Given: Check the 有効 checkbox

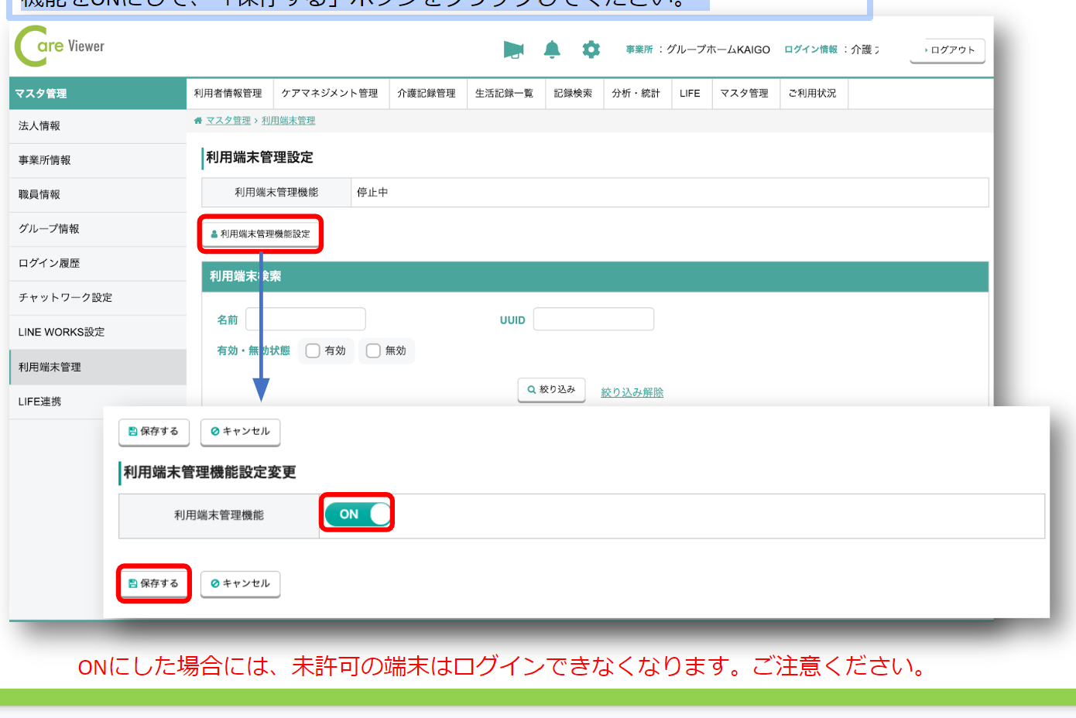Looking at the screenshot, I should 314,350.
